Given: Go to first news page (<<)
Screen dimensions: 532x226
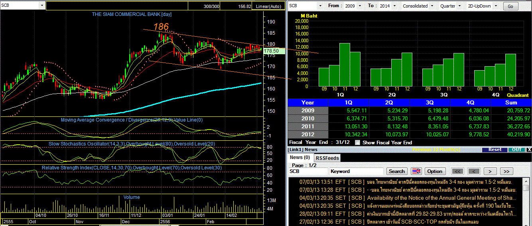Looking at the screenshot, I should [x=457, y=171].
